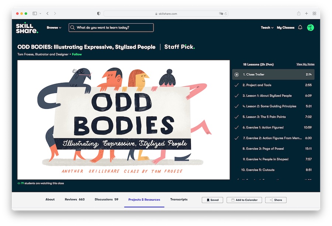Click the Share button
The image size is (332, 226).
(x=276, y=200)
